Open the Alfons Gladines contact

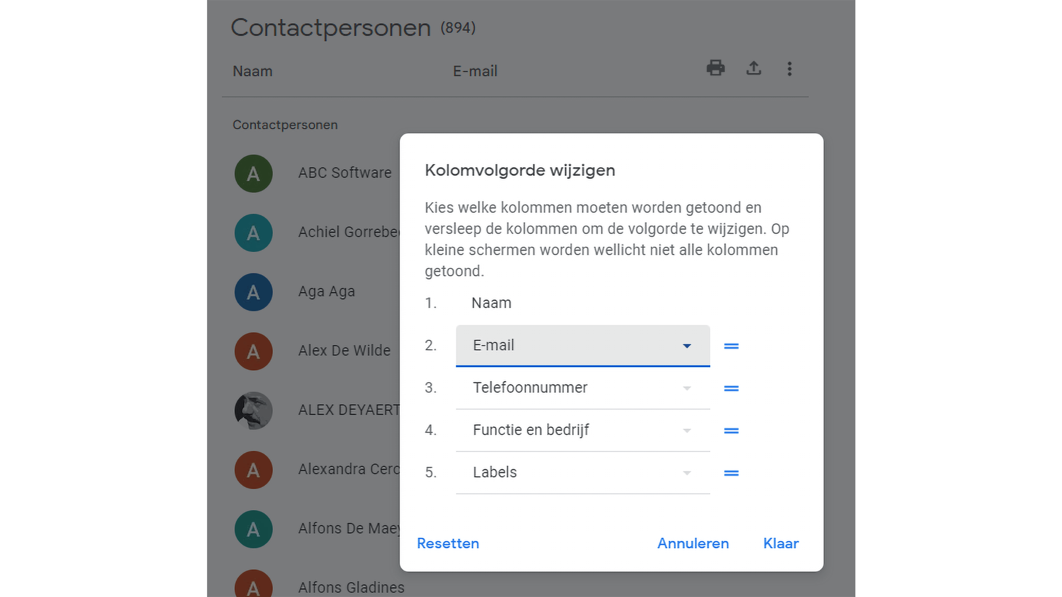pyautogui.click(x=351, y=587)
